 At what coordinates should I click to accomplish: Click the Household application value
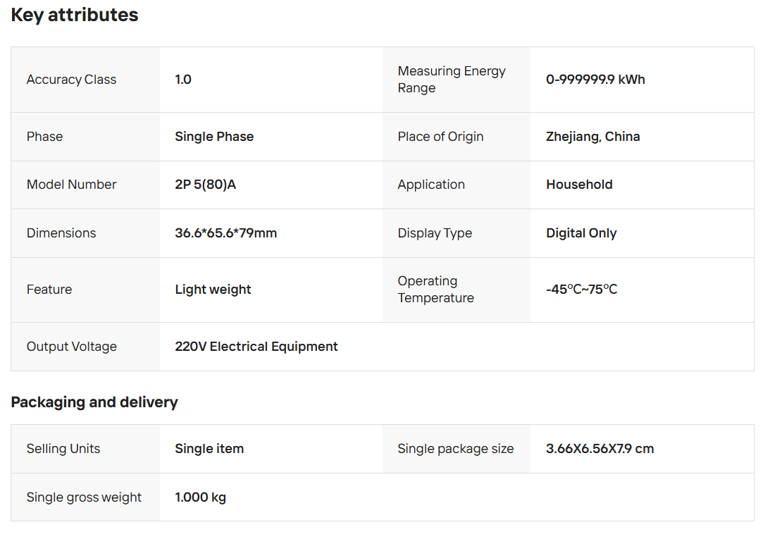[579, 185]
